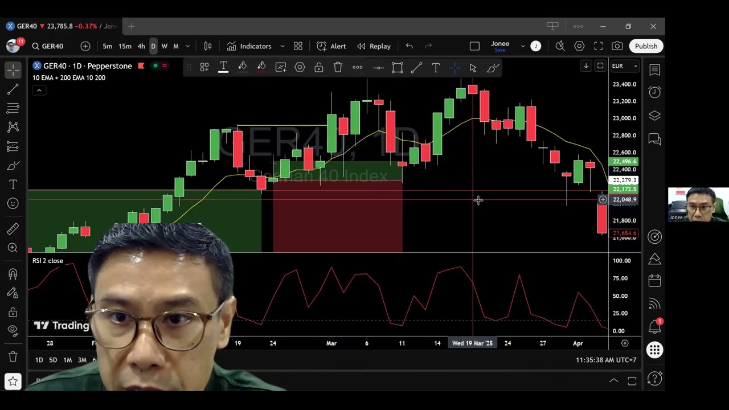
Task: Toggle fullscreen mode
Action: click(x=598, y=46)
